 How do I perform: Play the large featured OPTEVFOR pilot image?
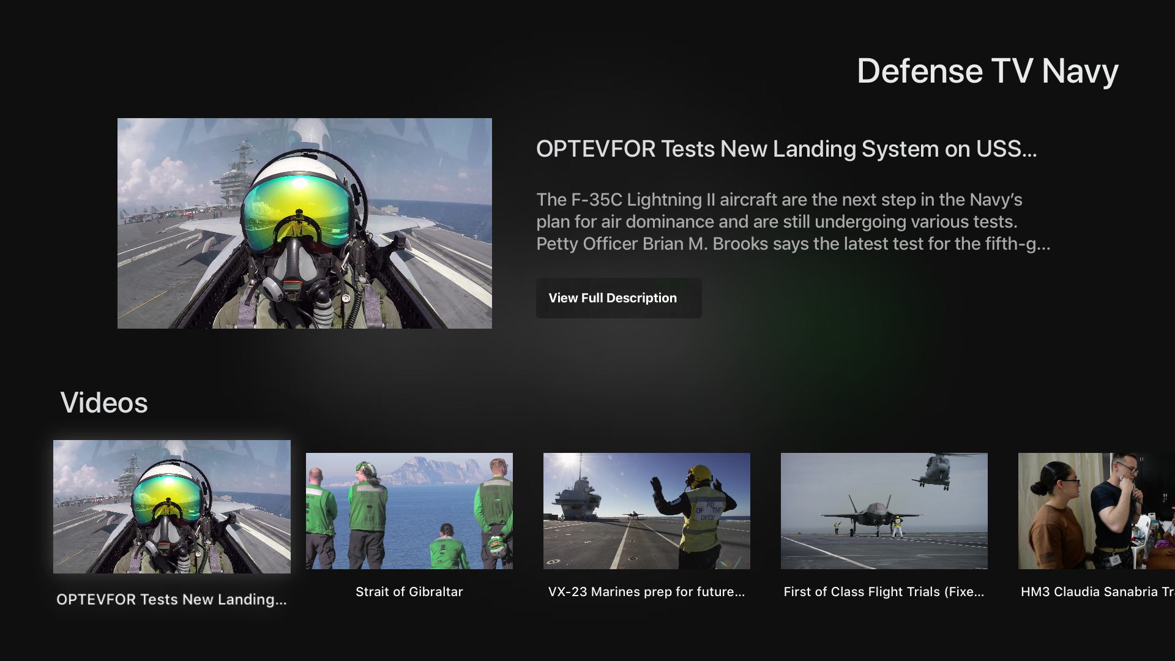click(305, 223)
